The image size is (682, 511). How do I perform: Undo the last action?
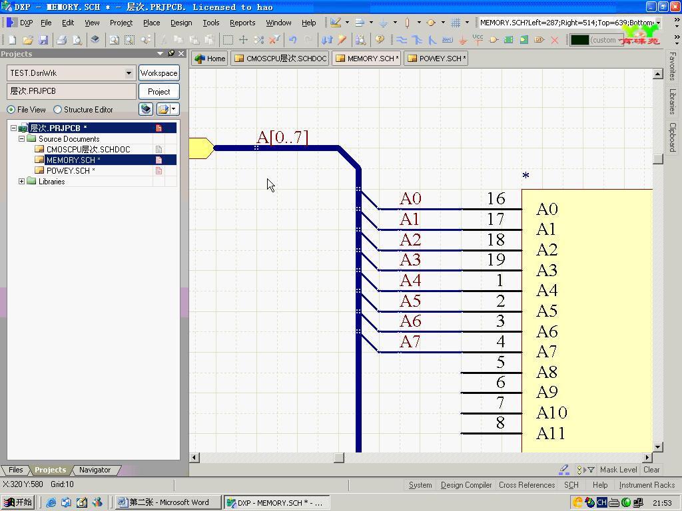point(293,40)
